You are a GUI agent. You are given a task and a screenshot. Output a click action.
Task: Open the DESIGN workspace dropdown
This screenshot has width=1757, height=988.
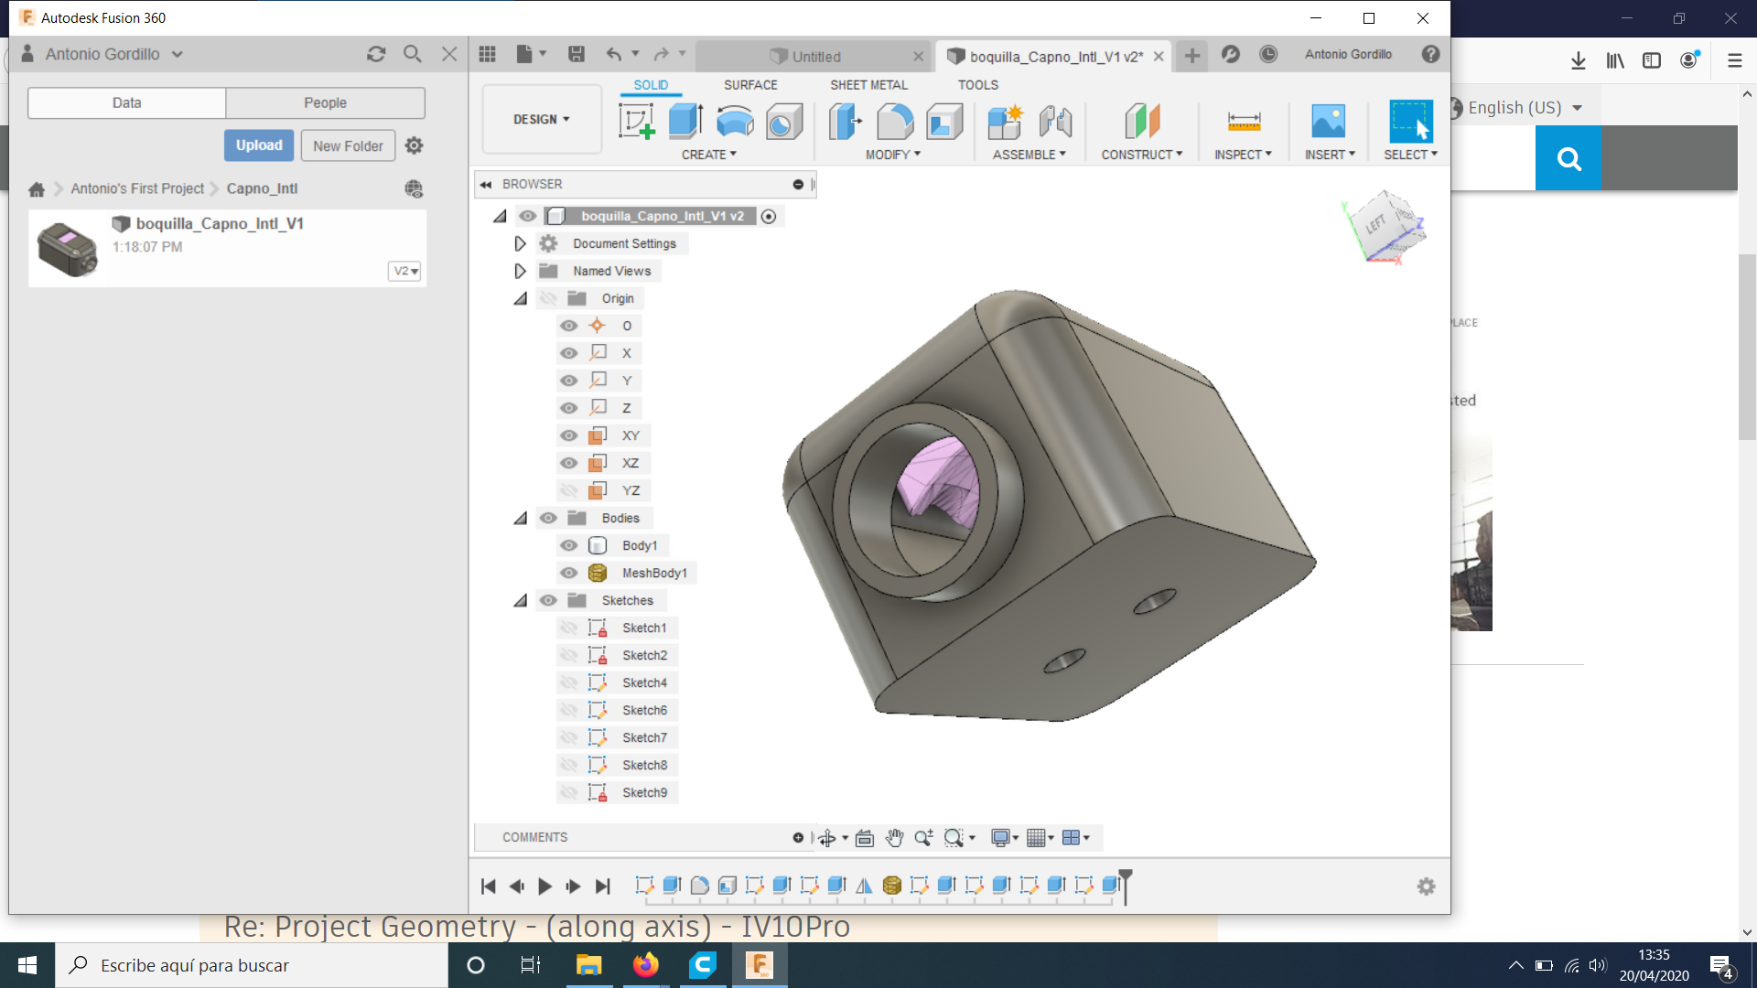[x=541, y=120]
